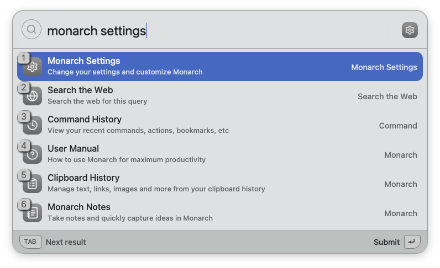Click the right-side Search the Web category label
440x268 pixels.
pyautogui.click(x=387, y=97)
